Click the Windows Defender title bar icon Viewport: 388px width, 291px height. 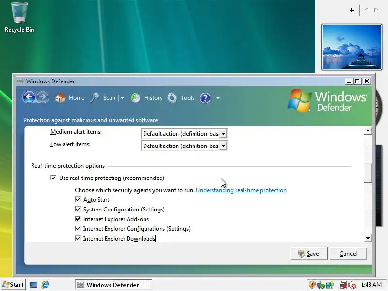20,81
